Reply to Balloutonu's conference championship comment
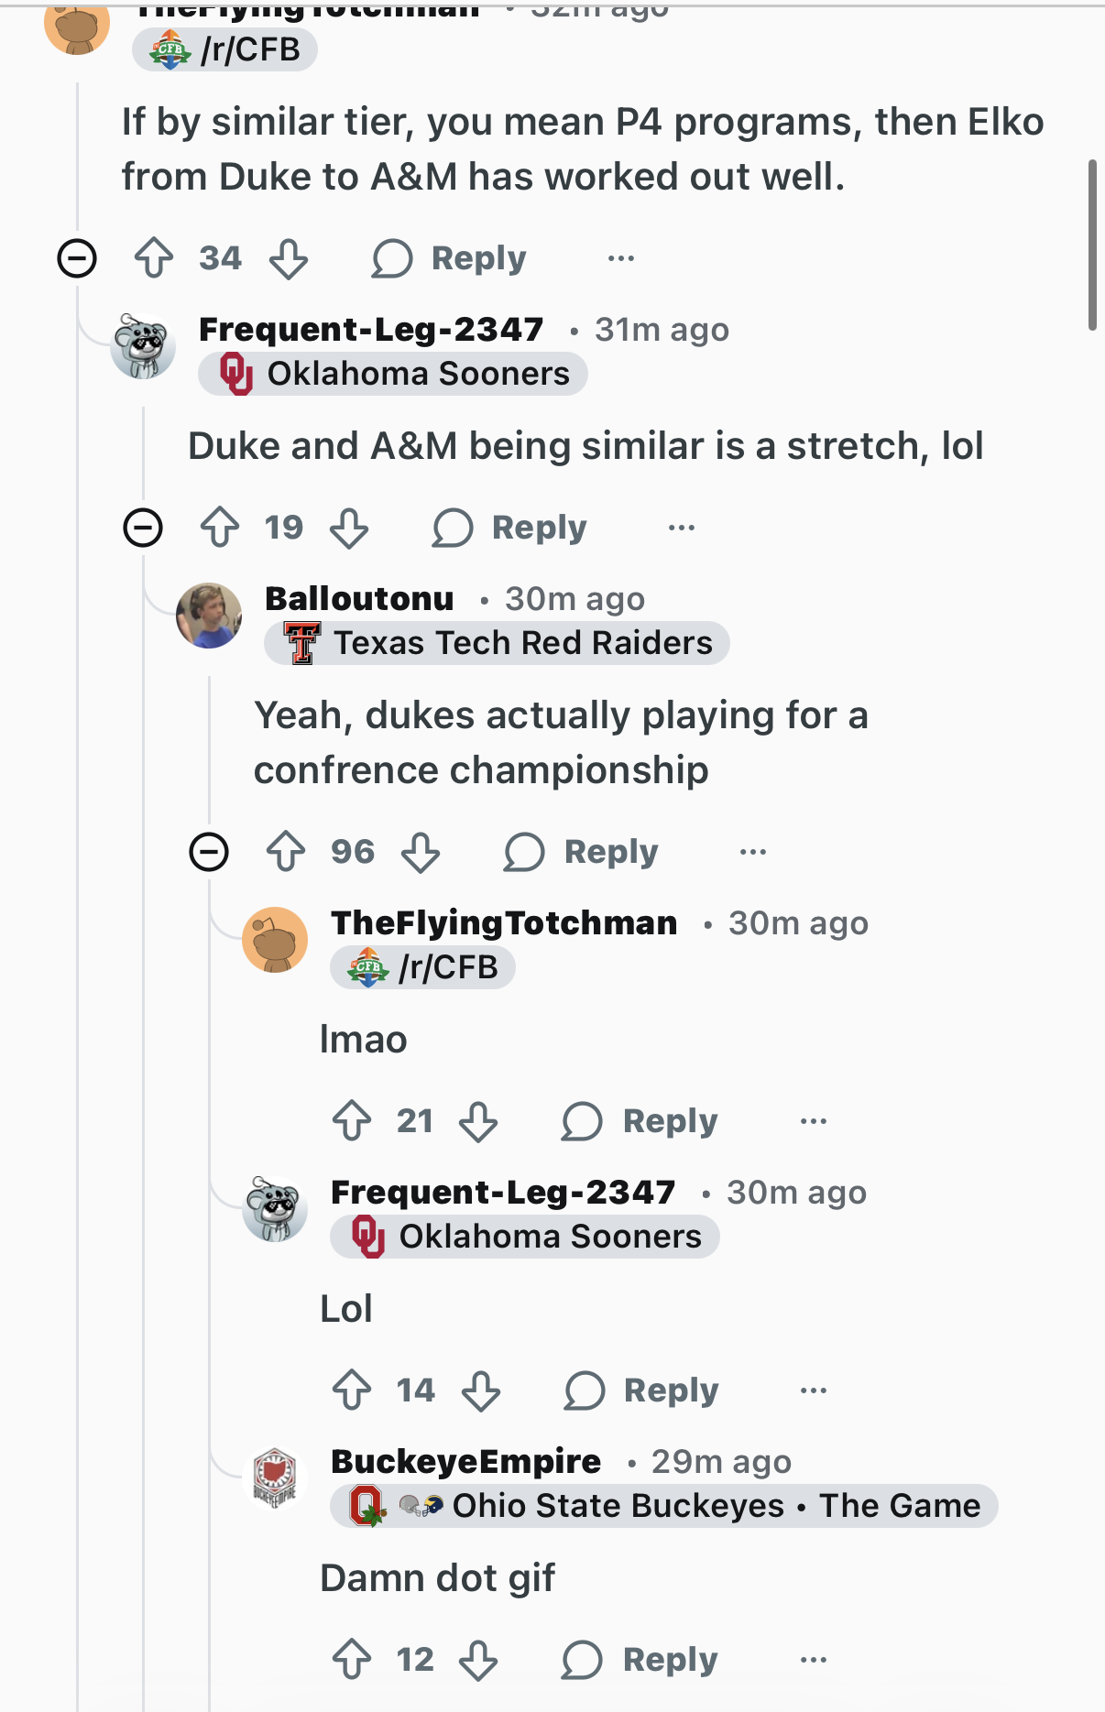Screen dimensions: 1105x1712 (x=582, y=852)
